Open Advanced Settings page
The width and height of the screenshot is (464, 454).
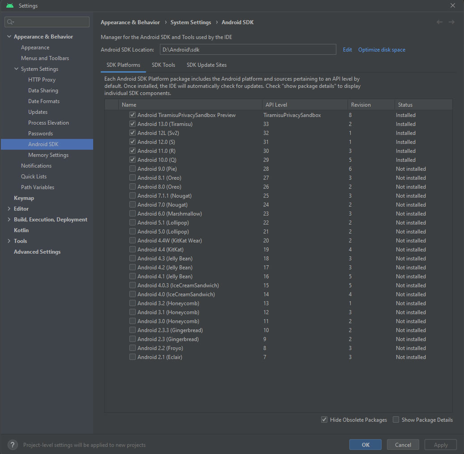pos(37,252)
